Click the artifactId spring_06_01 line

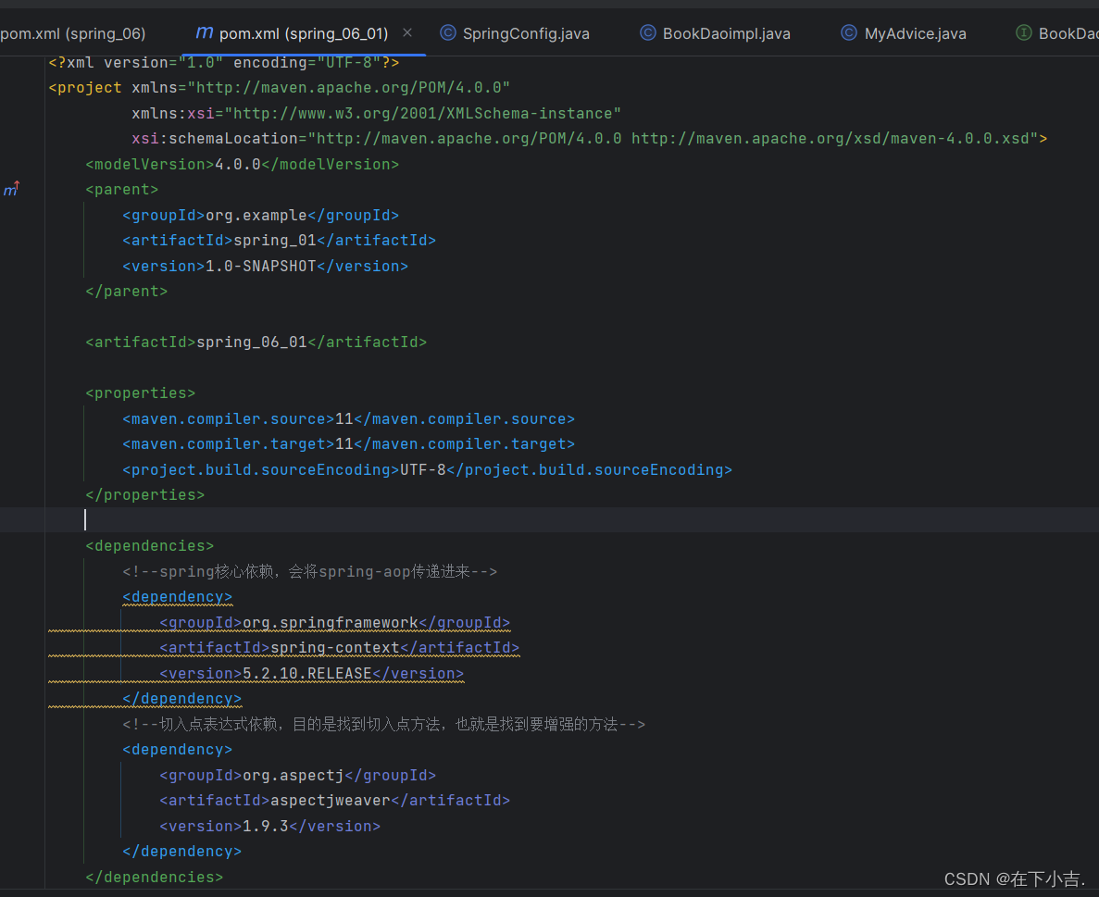pyautogui.click(x=256, y=343)
